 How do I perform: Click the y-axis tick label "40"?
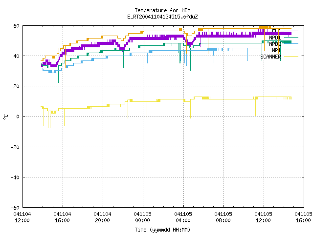click(16, 56)
